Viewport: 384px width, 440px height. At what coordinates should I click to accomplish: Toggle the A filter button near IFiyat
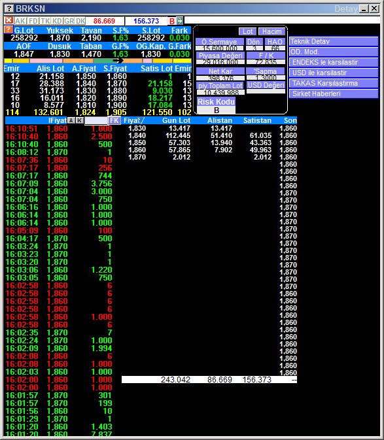(x=71, y=120)
